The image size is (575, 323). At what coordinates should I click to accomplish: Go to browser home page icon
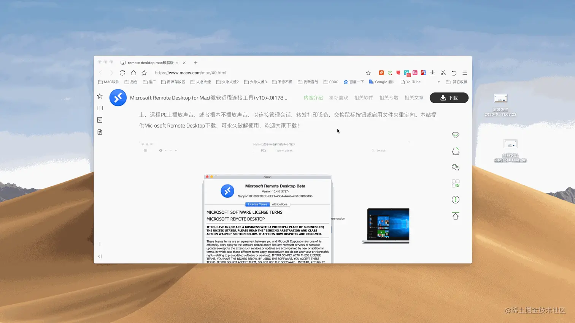133,73
